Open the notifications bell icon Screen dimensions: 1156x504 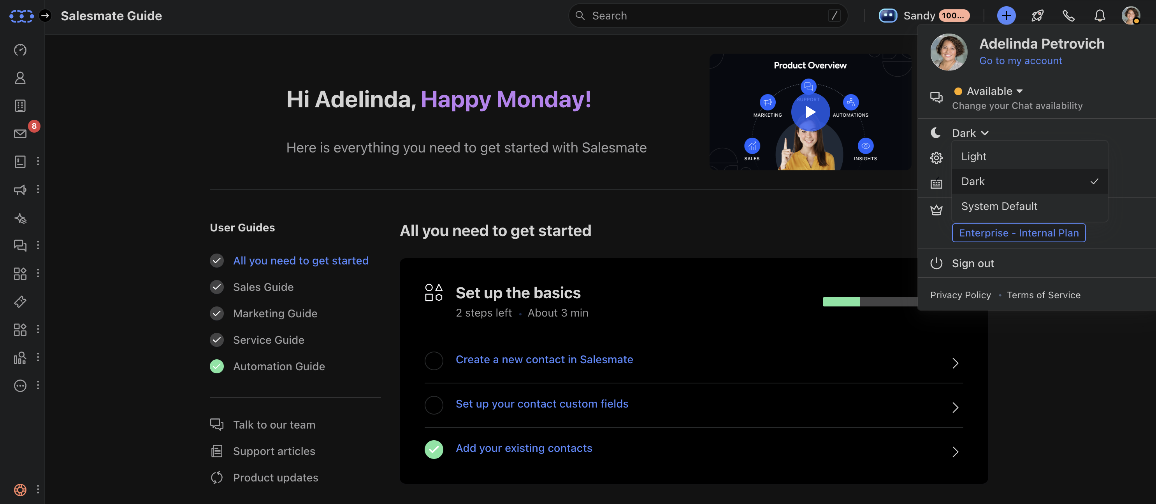coord(1100,16)
